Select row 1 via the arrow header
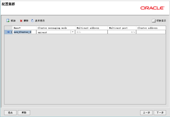The image size is (170, 117). click(x=8, y=32)
